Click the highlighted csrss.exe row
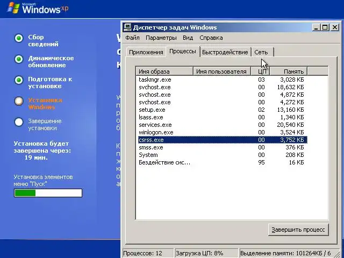This screenshot has height=258, width=344. pos(223,140)
